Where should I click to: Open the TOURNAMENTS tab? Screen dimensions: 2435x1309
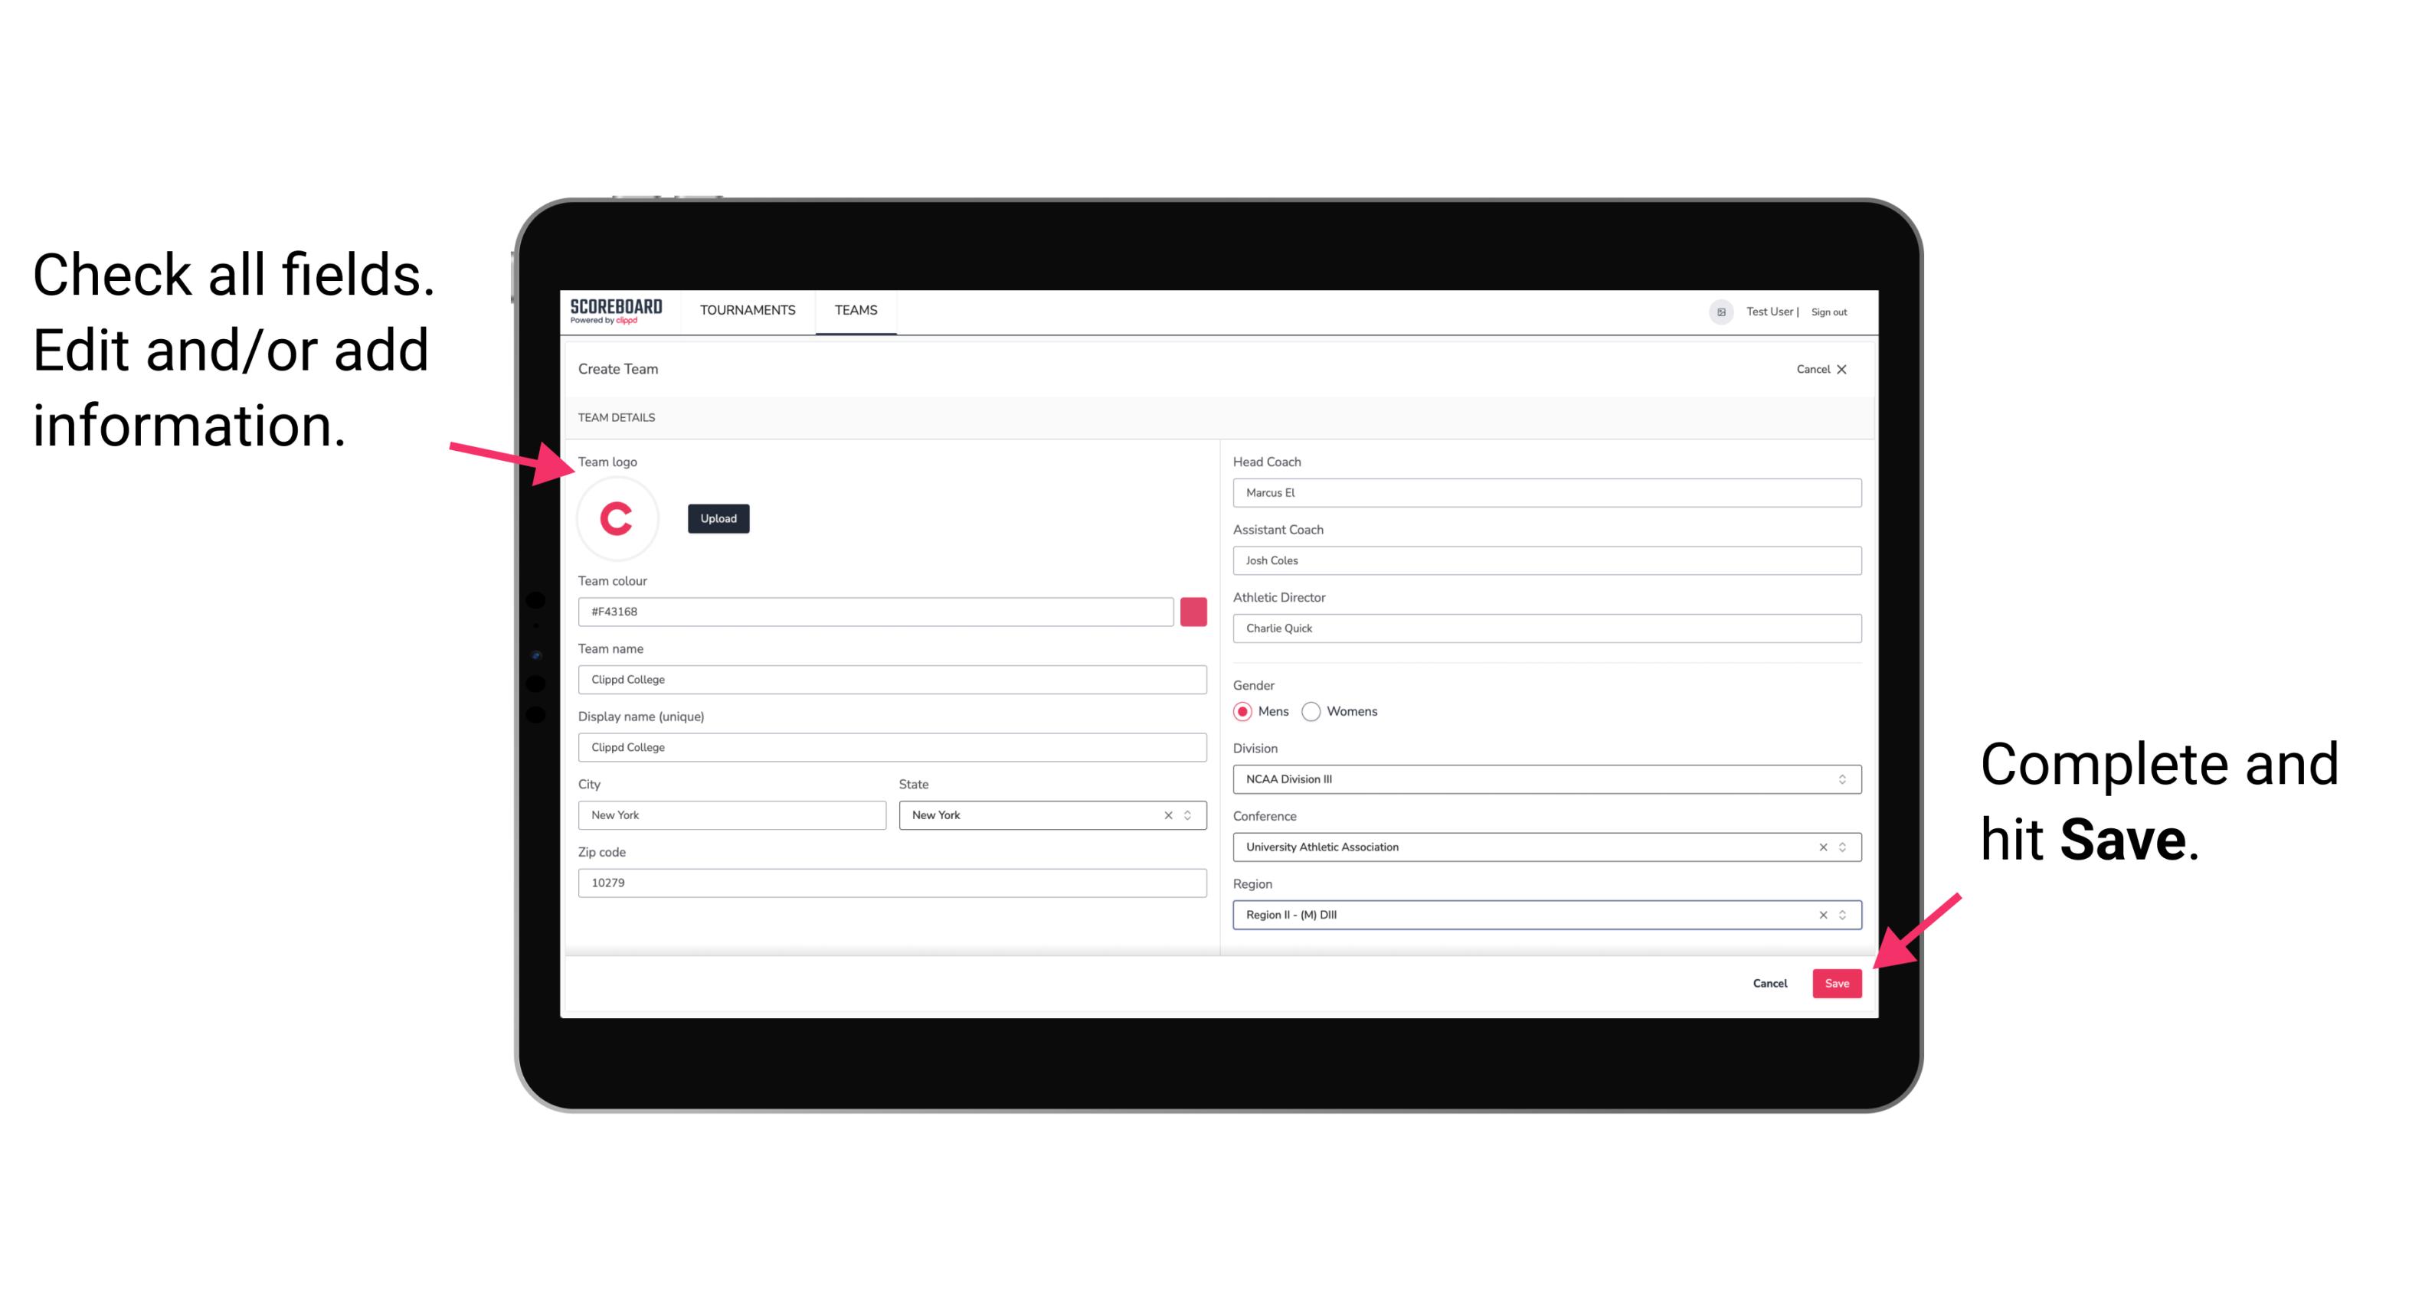[x=747, y=311]
